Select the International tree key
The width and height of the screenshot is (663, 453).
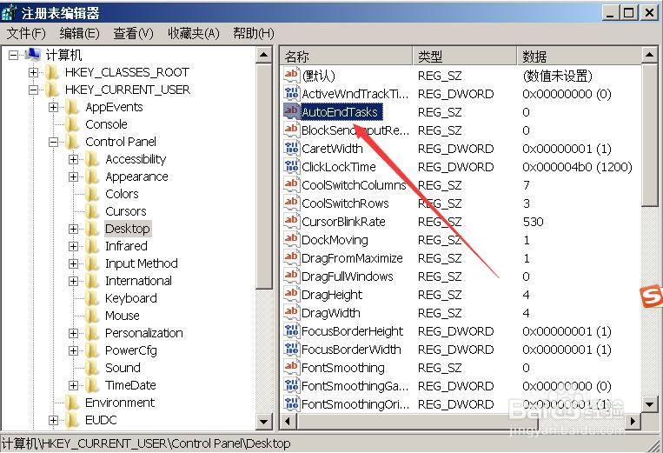(138, 281)
